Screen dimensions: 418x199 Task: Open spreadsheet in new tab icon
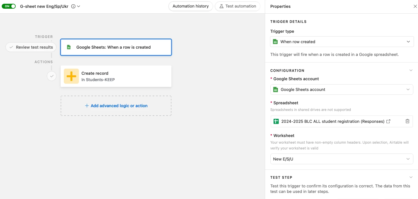click(x=388, y=121)
